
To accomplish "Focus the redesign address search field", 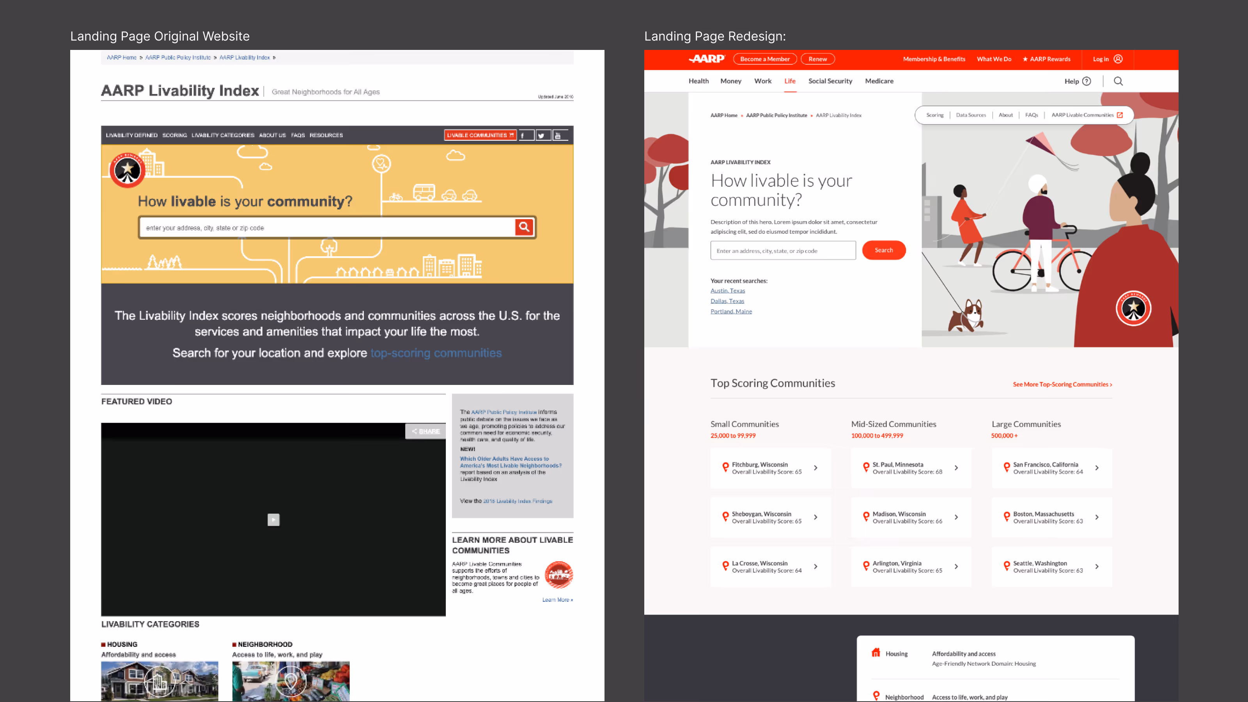I will (783, 250).
